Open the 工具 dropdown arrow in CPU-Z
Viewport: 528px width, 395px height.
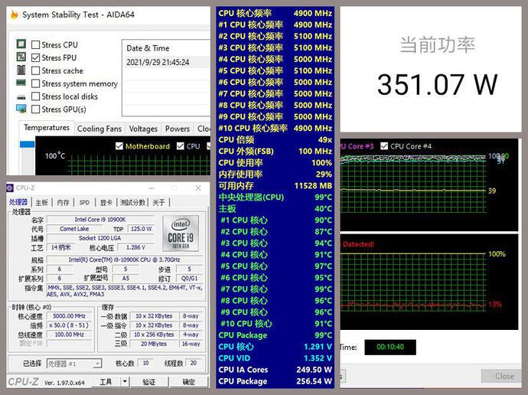(125, 381)
